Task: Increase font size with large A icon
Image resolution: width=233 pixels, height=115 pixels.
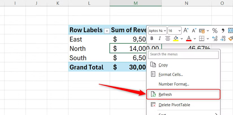Action: 186,31
